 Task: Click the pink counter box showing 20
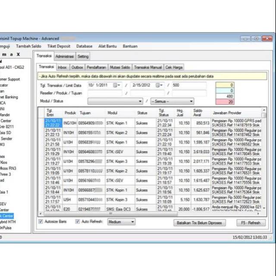tap(225, 102)
